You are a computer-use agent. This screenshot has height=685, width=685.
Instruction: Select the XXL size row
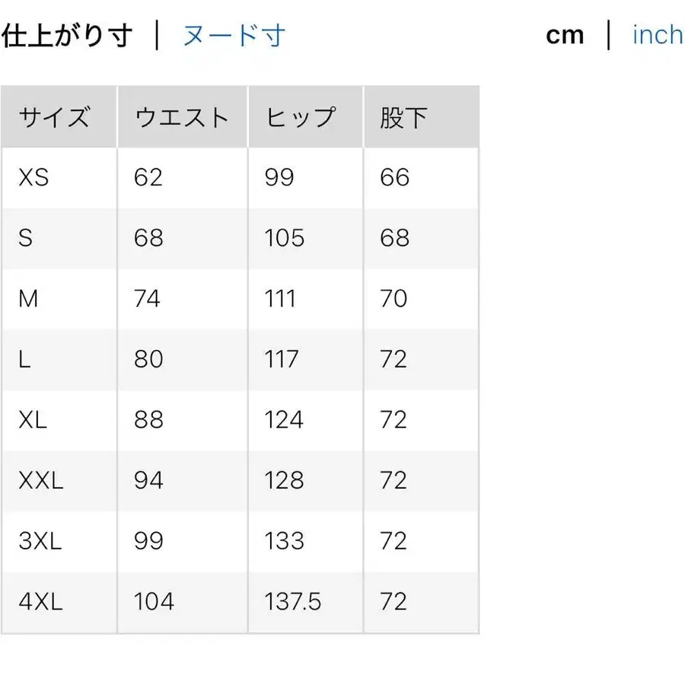[x=40, y=480]
